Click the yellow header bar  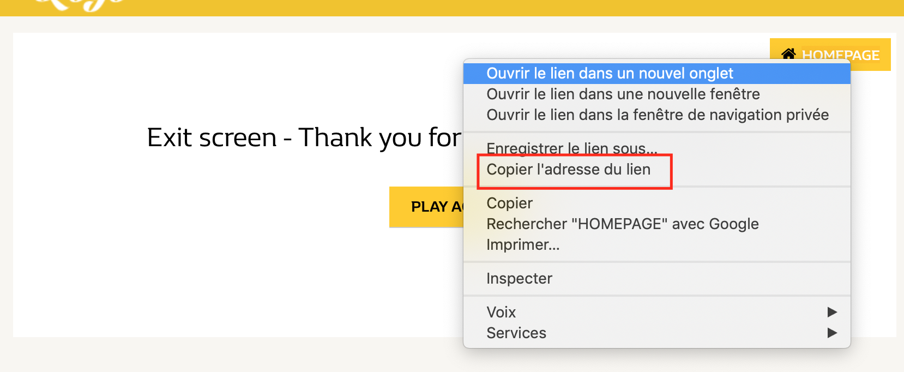click(x=452, y=8)
